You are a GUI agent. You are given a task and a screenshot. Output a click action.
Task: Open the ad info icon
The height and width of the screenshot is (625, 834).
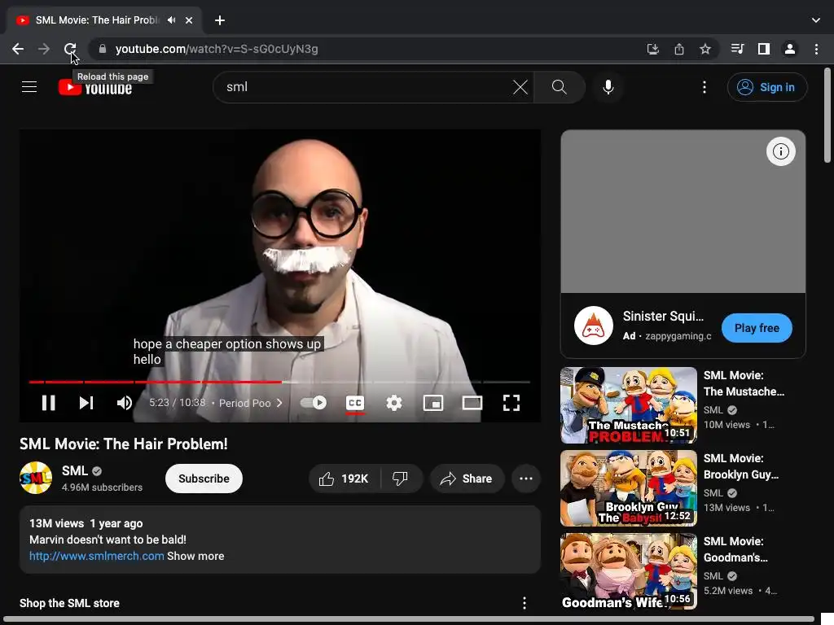point(780,151)
